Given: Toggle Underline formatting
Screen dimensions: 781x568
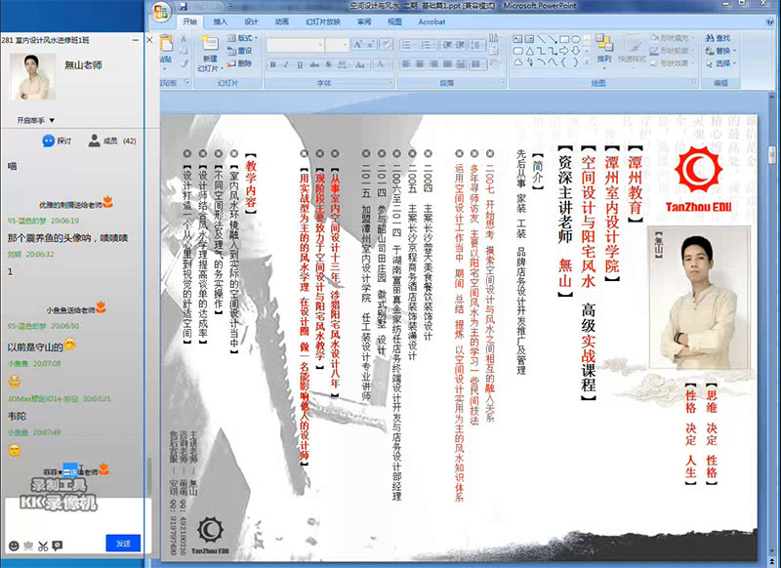Looking at the screenshot, I should pyautogui.click(x=300, y=64).
